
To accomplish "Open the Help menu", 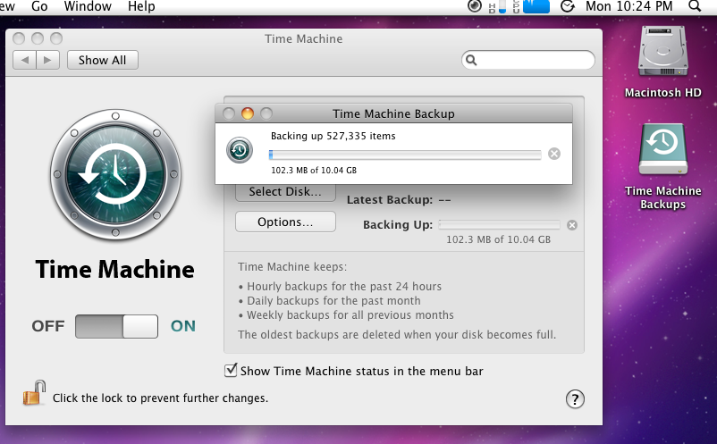I will click(x=141, y=6).
